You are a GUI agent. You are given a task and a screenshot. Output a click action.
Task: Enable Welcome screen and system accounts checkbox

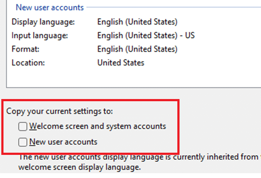pos(23,127)
